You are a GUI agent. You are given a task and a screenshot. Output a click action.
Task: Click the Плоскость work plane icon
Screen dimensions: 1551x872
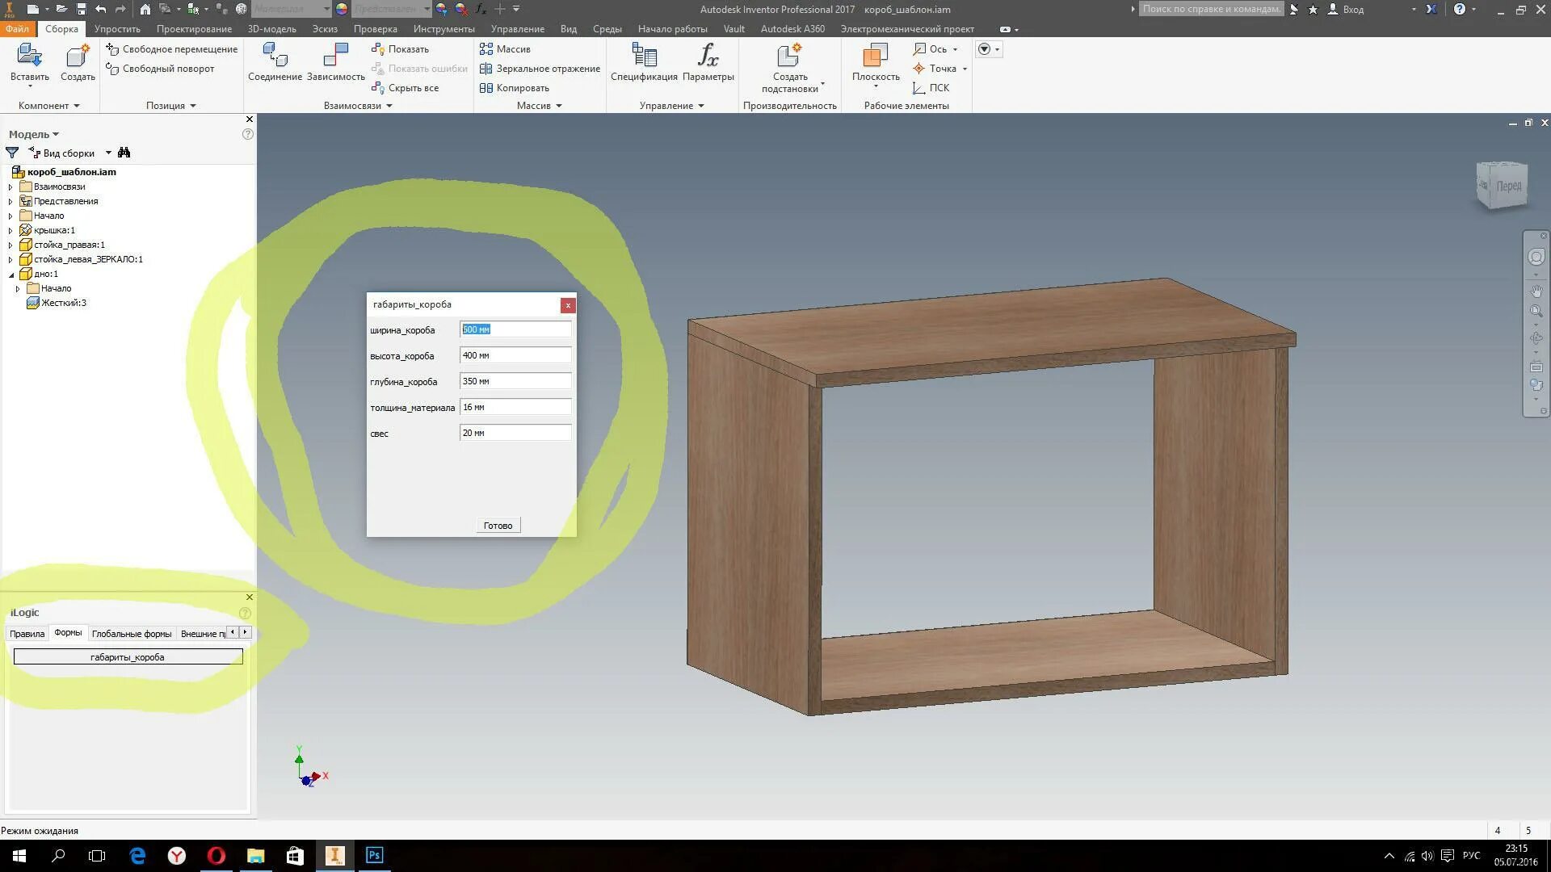pos(875,56)
